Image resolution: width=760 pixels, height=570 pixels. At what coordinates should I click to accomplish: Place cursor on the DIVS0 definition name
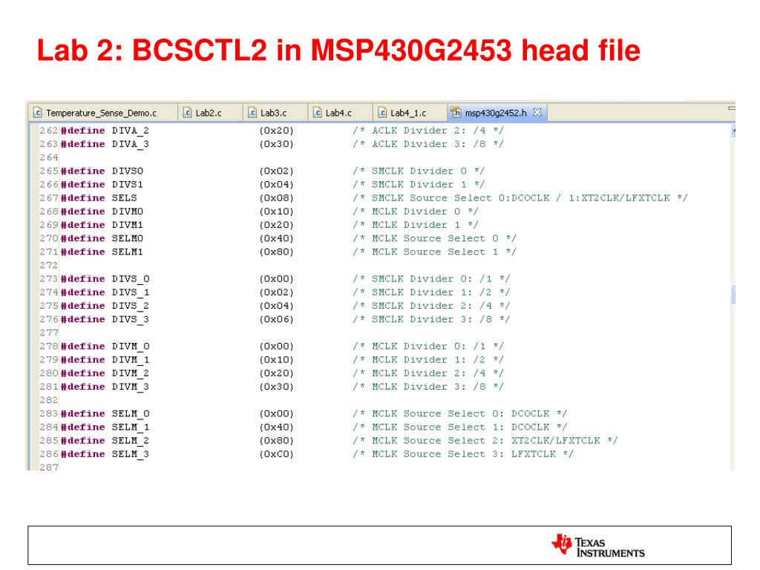pyautogui.click(x=128, y=171)
